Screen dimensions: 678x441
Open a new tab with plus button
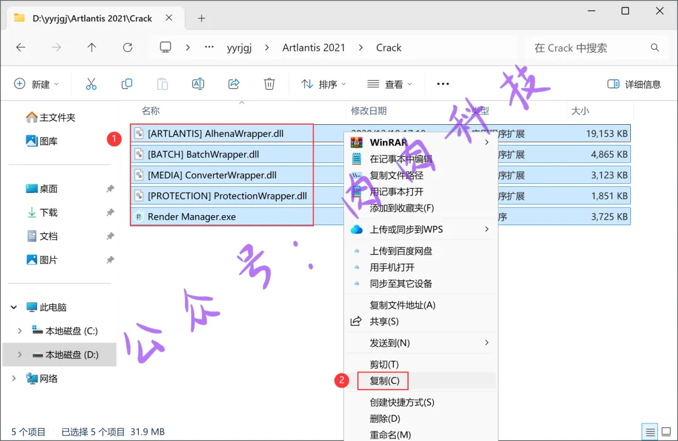coord(202,18)
